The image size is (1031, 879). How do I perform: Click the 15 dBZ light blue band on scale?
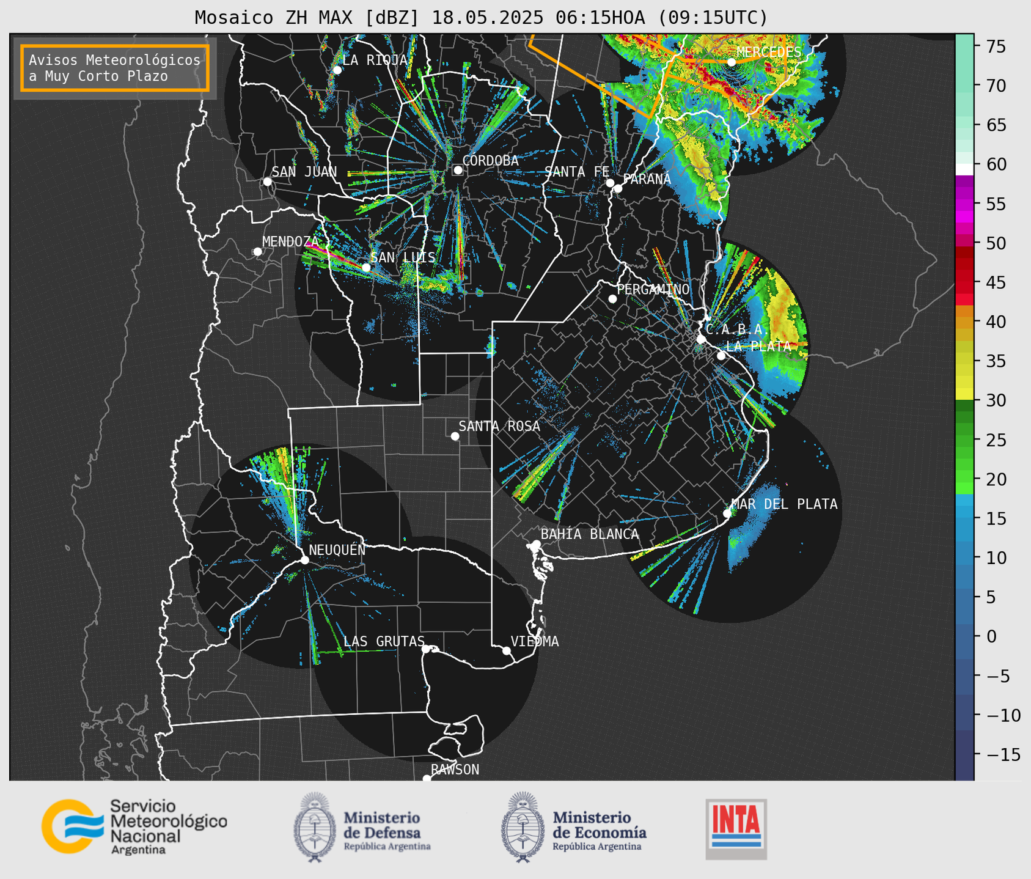[x=964, y=518]
